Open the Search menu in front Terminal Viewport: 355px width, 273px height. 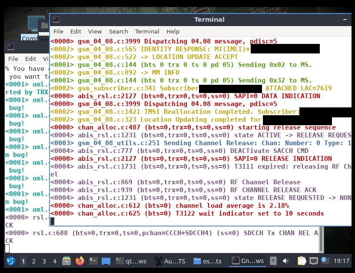[x=119, y=31]
